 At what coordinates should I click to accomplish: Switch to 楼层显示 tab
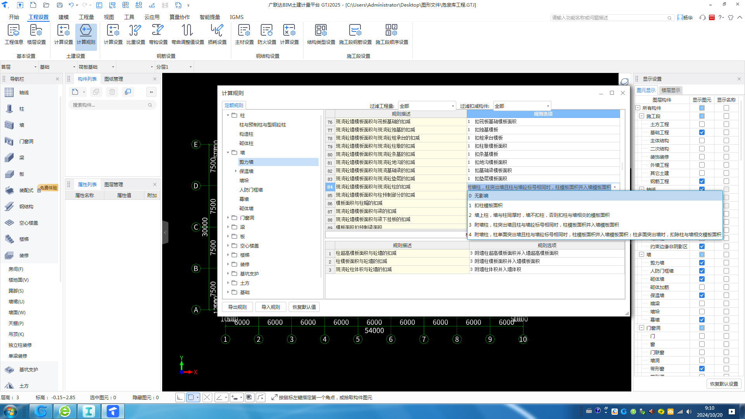(x=670, y=90)
